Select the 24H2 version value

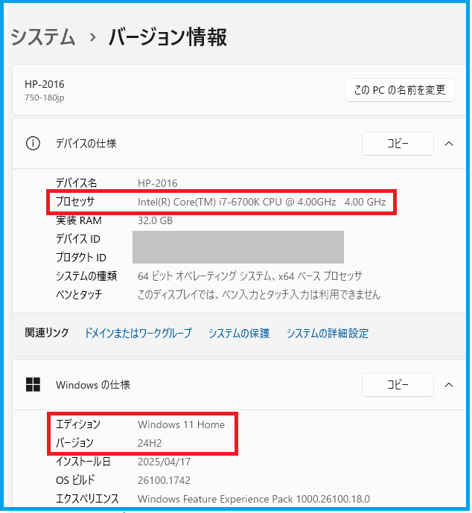pyautogui.click(x=150, y=443)
